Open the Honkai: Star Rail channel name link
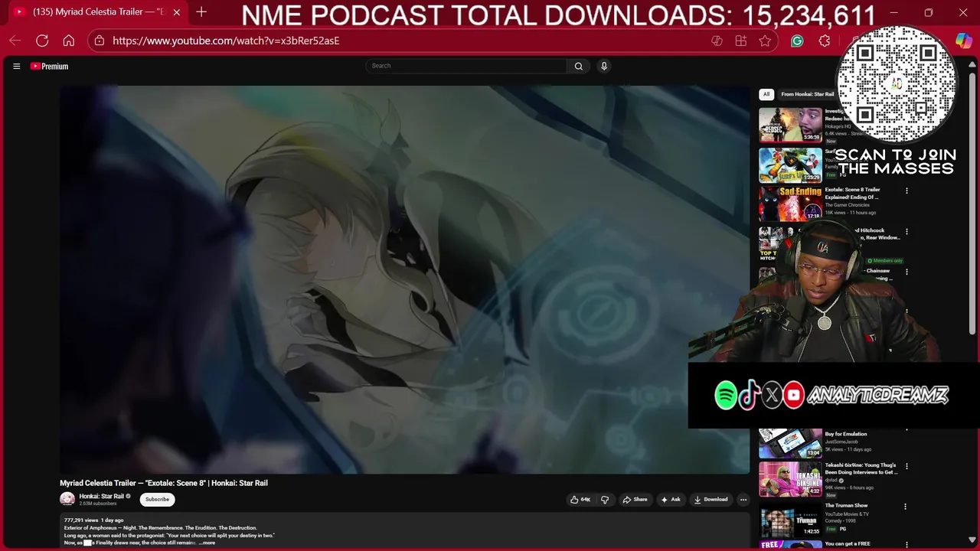Screen dimensions: 980x551 (x=101, y=497)
